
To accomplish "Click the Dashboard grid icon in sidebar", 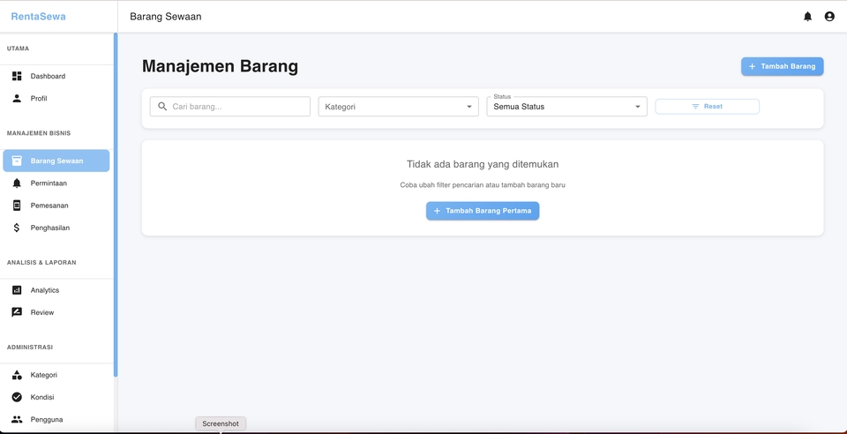I will pyautogui.click(x=17, y=77).
